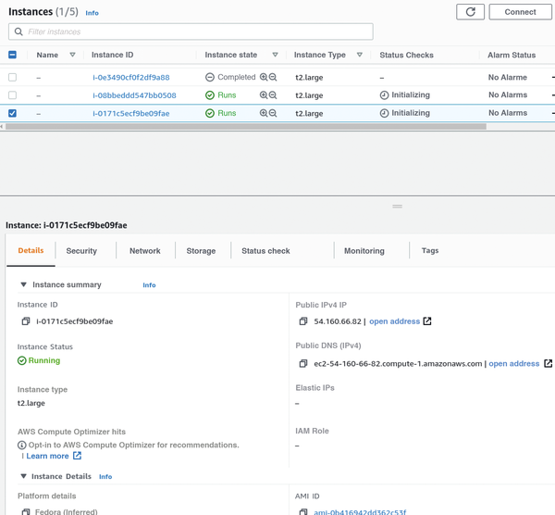Click the Learn more link
This screenshot has width=555, height=515.
pyautogui.click(x=47, y=456)
